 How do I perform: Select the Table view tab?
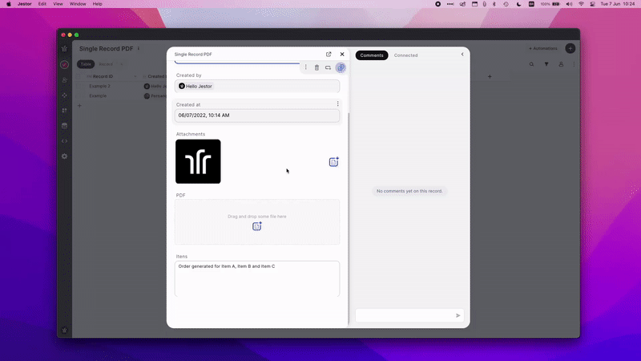click(86, 64)
